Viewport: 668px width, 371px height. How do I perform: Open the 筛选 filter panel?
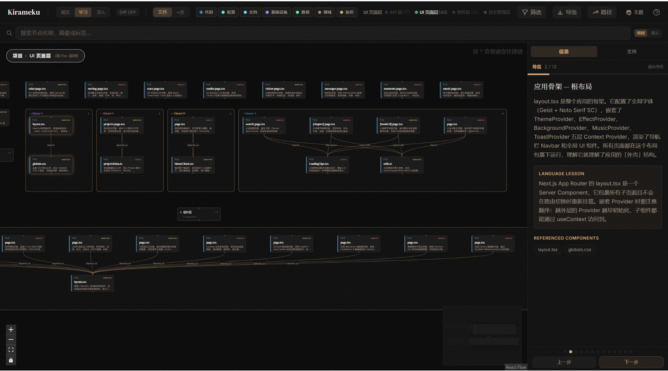click(532, 12)
